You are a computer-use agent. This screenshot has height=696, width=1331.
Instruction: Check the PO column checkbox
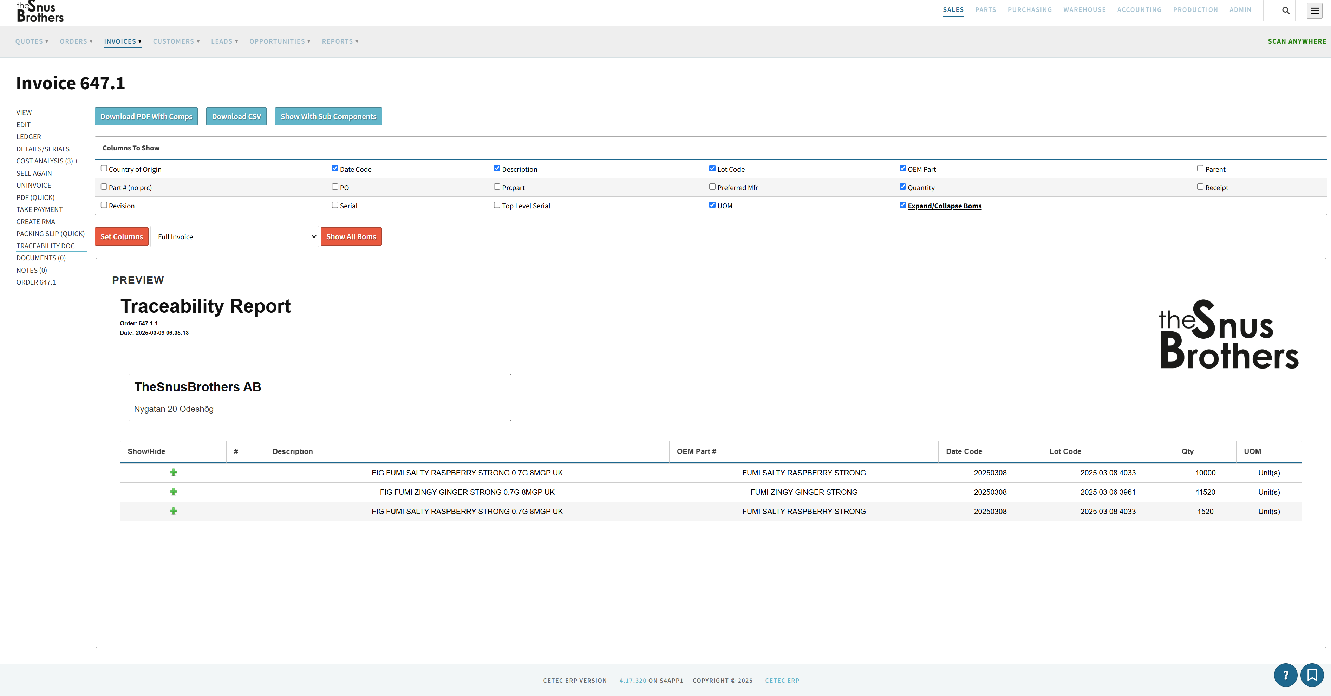[335, 187]
